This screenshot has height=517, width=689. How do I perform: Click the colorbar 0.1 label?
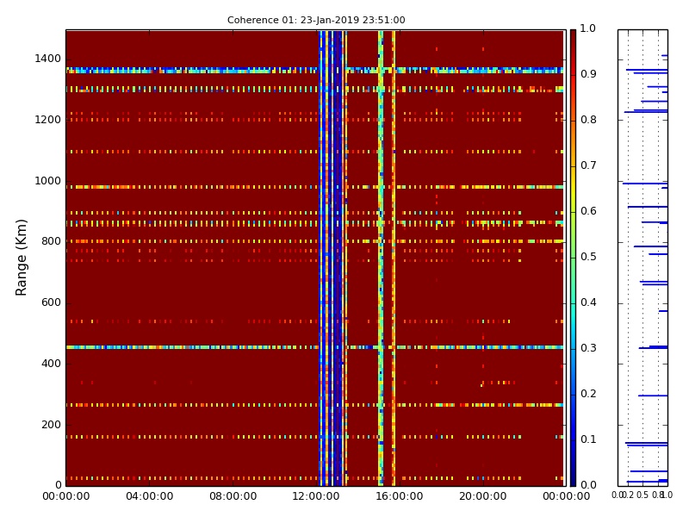point(588,439)
